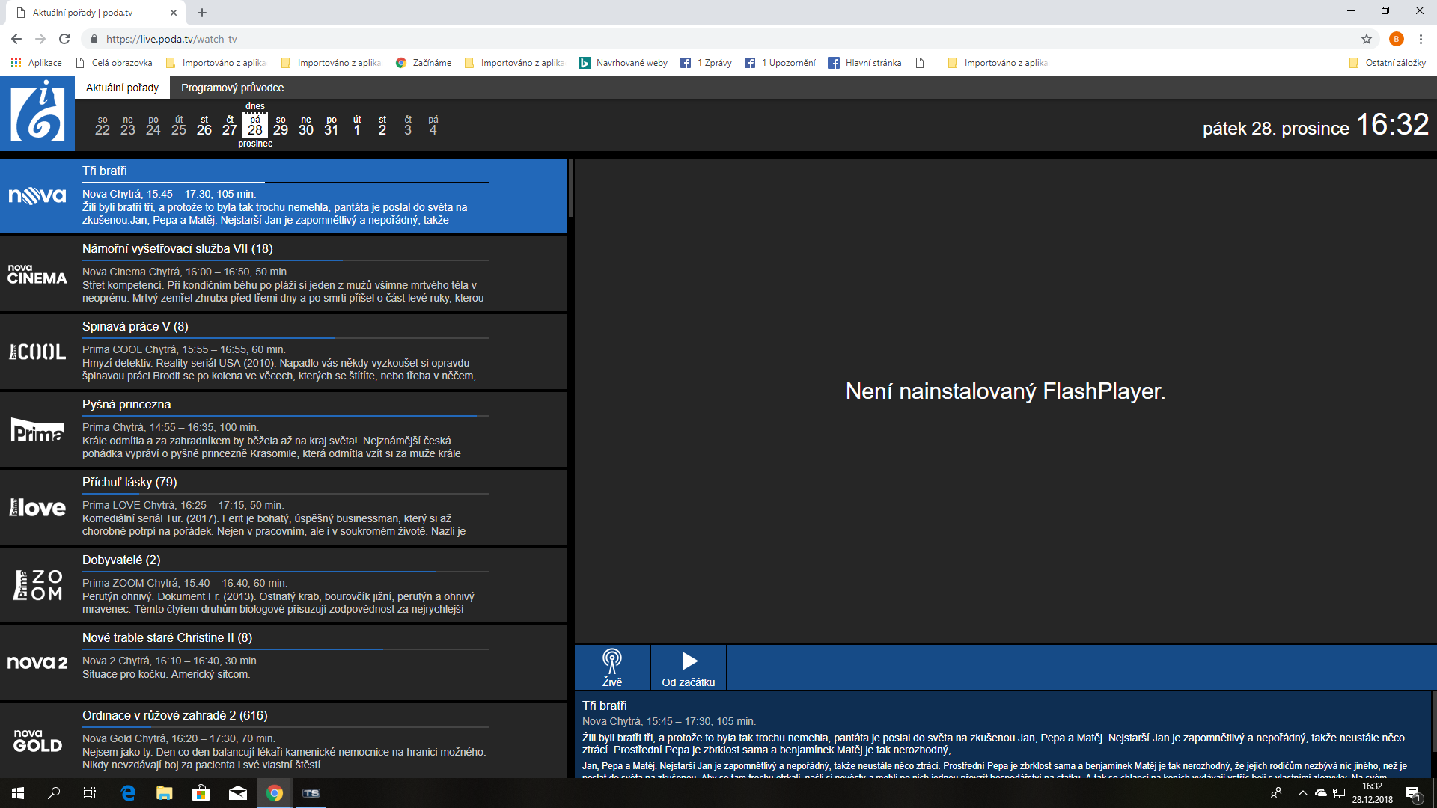Open new browser tab

coord(202,13)
